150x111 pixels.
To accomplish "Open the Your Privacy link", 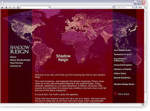I will [x=16, y=63].
